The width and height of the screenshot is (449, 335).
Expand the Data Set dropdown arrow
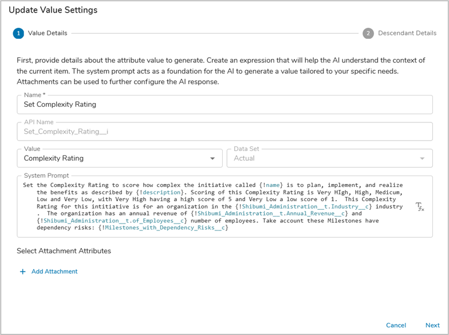tap(423, 158)
